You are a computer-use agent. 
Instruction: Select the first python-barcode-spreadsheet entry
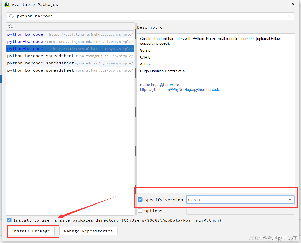click(x=69, y=56)
